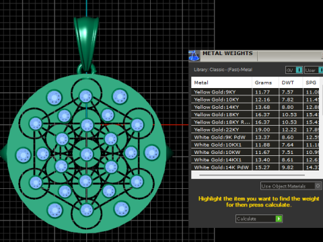This screenshot has width=323, height=242.
Task: Select the Yellow Gold:18KY R... row
Action: [255, 122]
